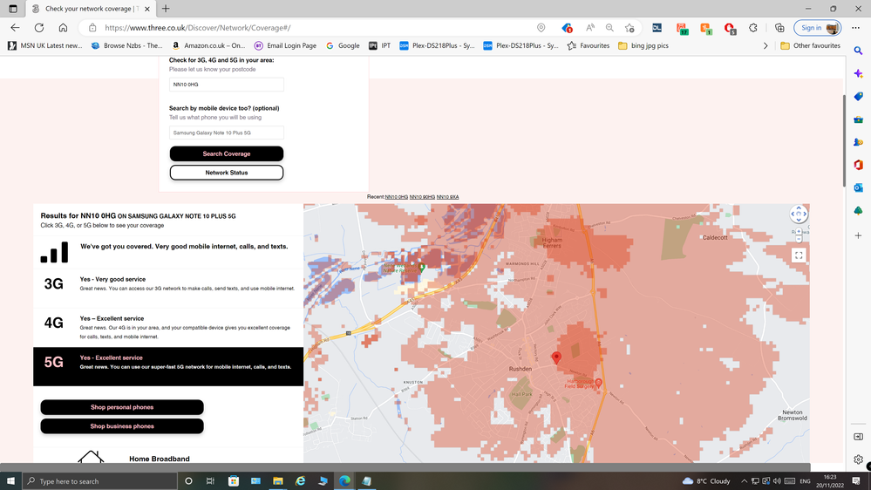Screen dimensions: 871x490
Task: Open Edge sidebar tools briefcase icon
Action: point(858,119)
